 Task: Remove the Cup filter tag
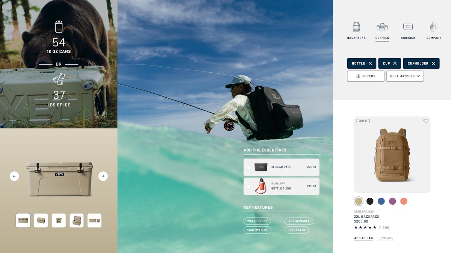coord(395,63)
